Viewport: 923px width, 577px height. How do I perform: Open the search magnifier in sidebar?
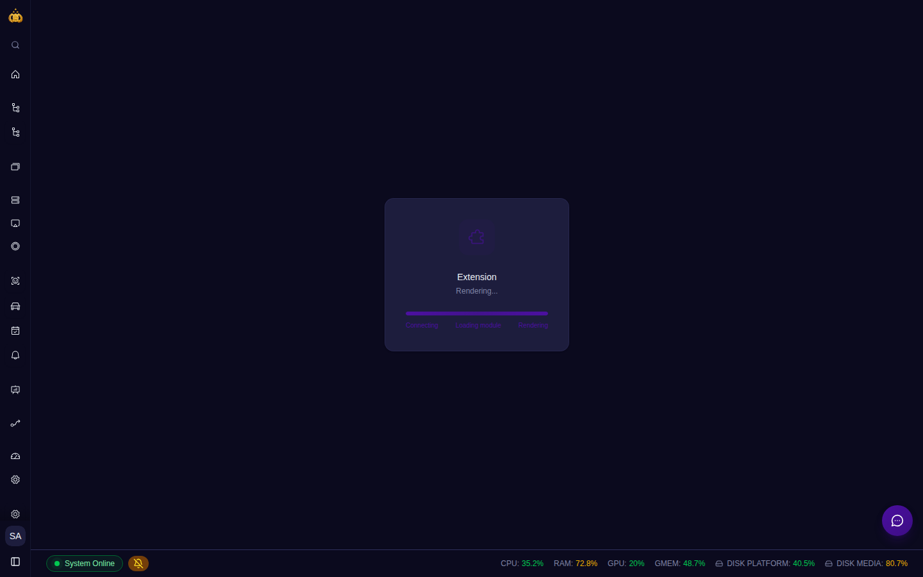tap(15, 45)
